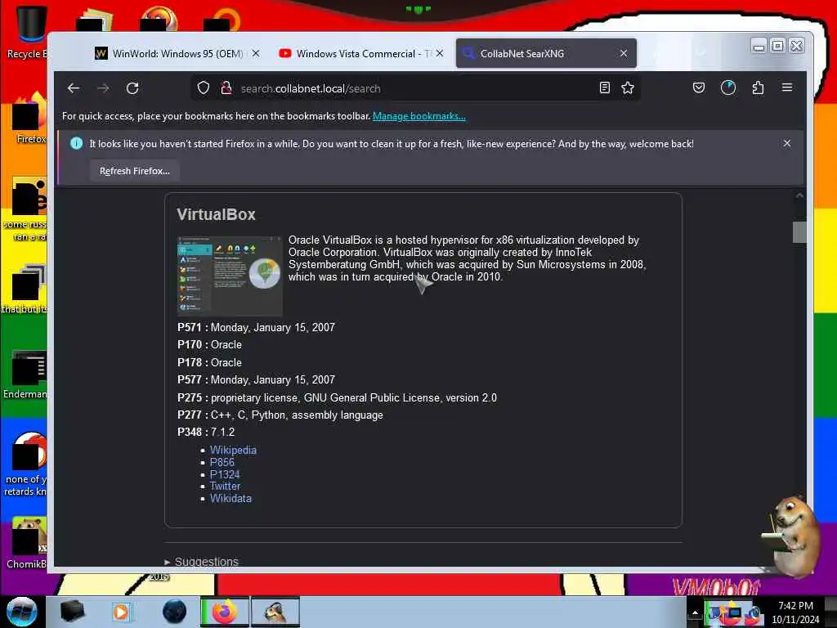Select the Firefox desktop shortcut

(29, 119)
